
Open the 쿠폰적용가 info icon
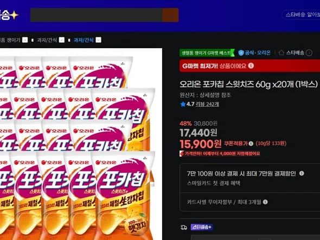point(251,144)
